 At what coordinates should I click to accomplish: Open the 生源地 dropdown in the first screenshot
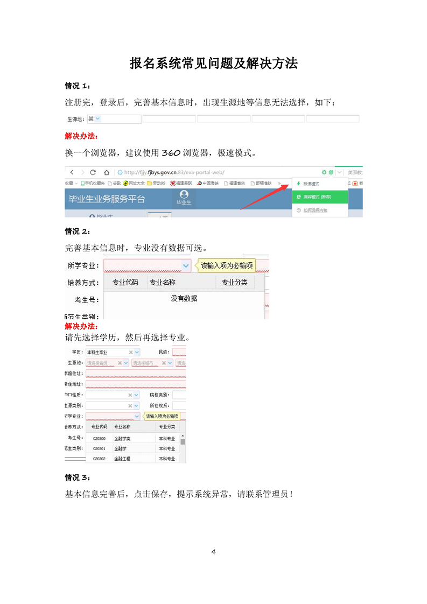tap(98, 119)
